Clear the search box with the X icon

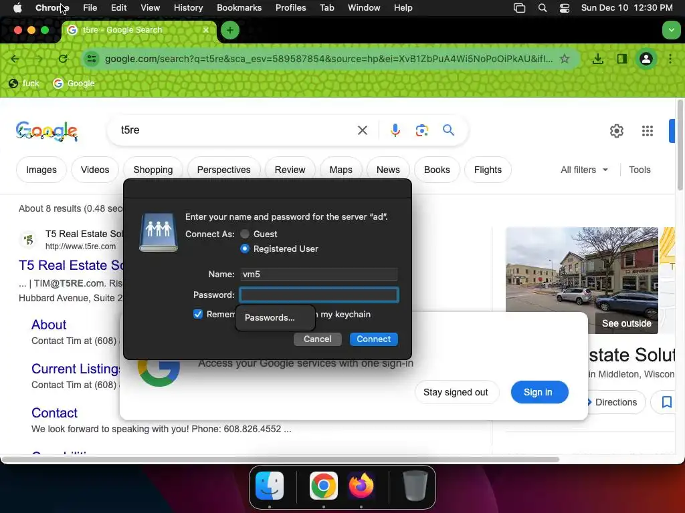click(362, 130)
